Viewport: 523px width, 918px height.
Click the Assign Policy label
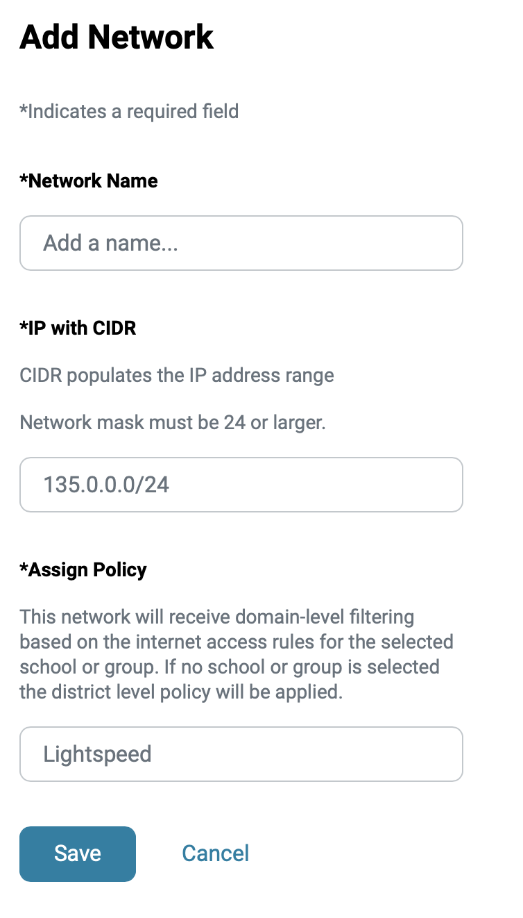pyautogui.click(x=83, y=569)
